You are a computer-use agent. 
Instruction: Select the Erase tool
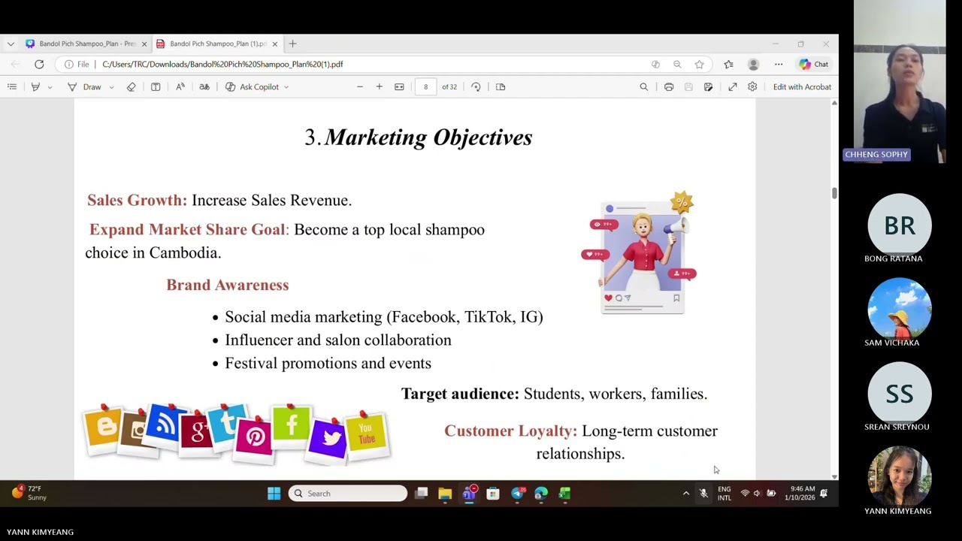pyautogui.click(x=132, y=87)
